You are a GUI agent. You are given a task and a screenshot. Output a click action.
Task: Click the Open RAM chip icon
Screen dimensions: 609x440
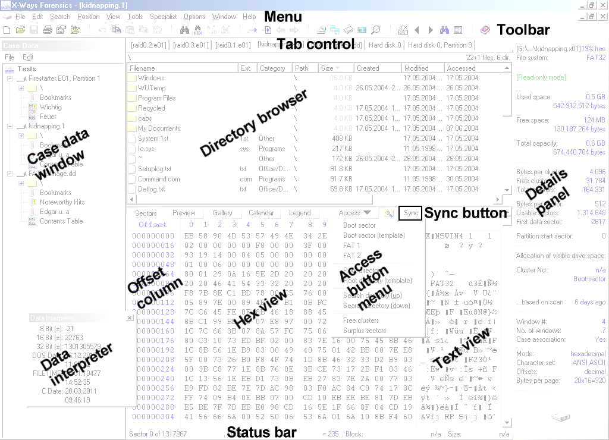(349, 30)
